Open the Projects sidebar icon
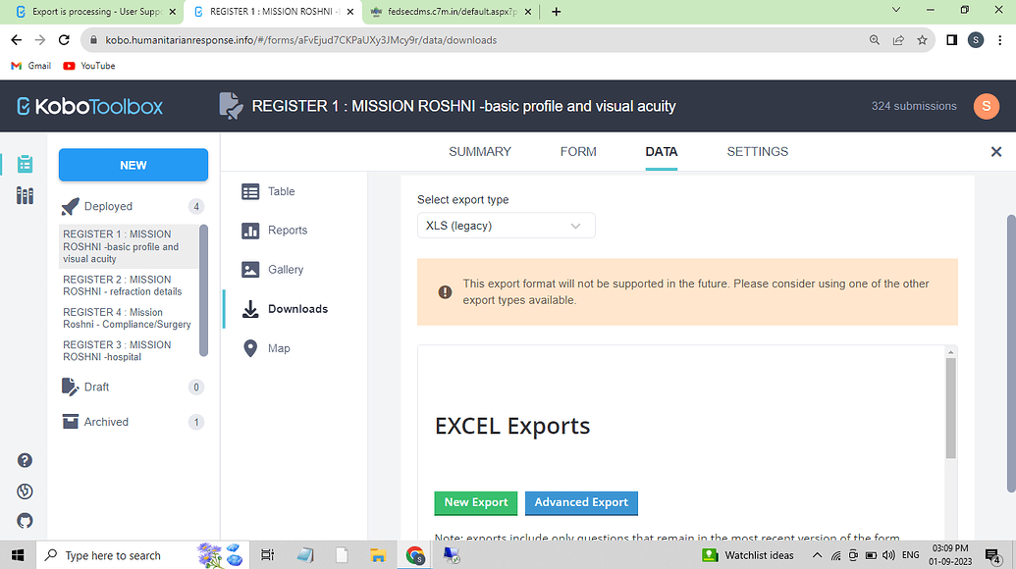Viewport: 1016px width, 569px height. click(25, 165)
